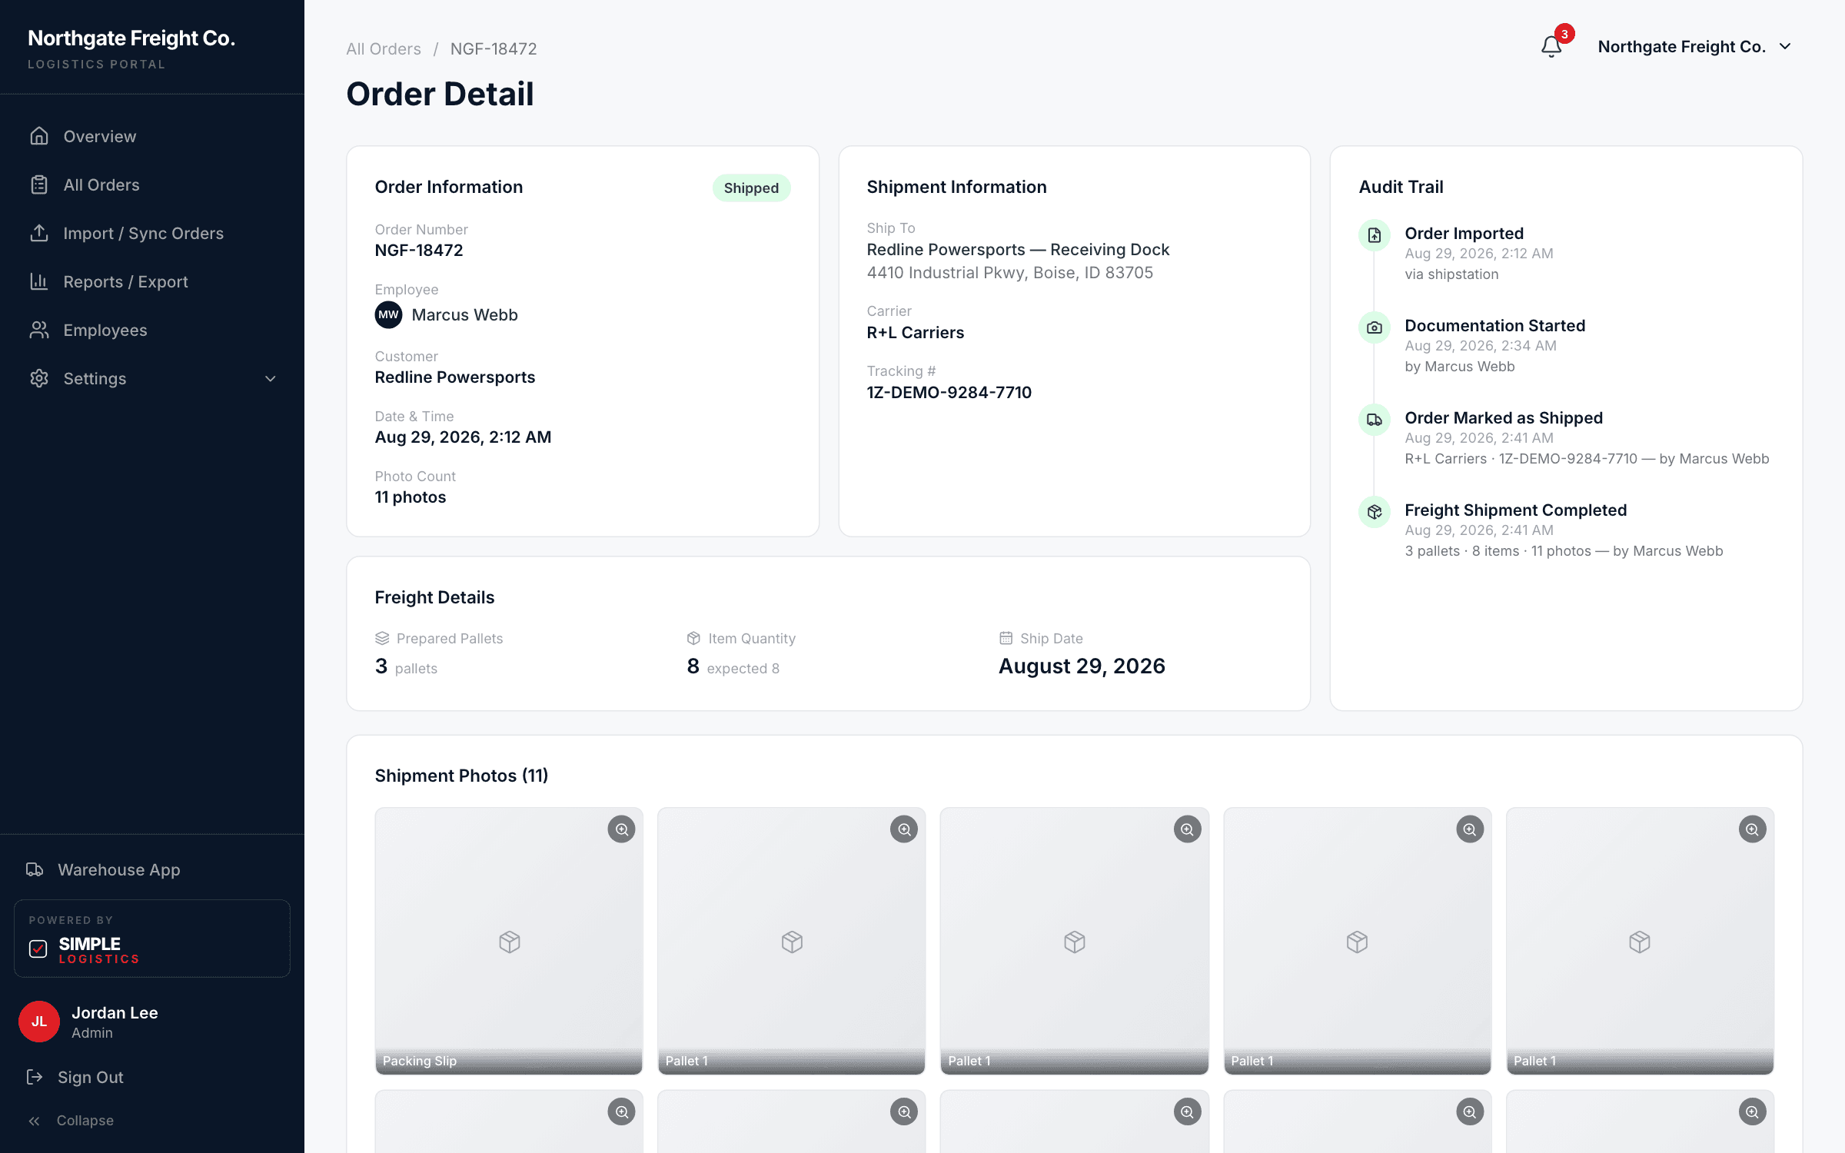Click the Simple Logistics checkmark logo

[x=38, y=949]
